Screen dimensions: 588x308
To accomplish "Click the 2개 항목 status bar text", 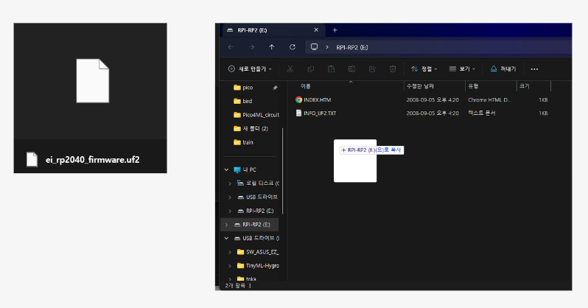I will [x=236, y=285].
